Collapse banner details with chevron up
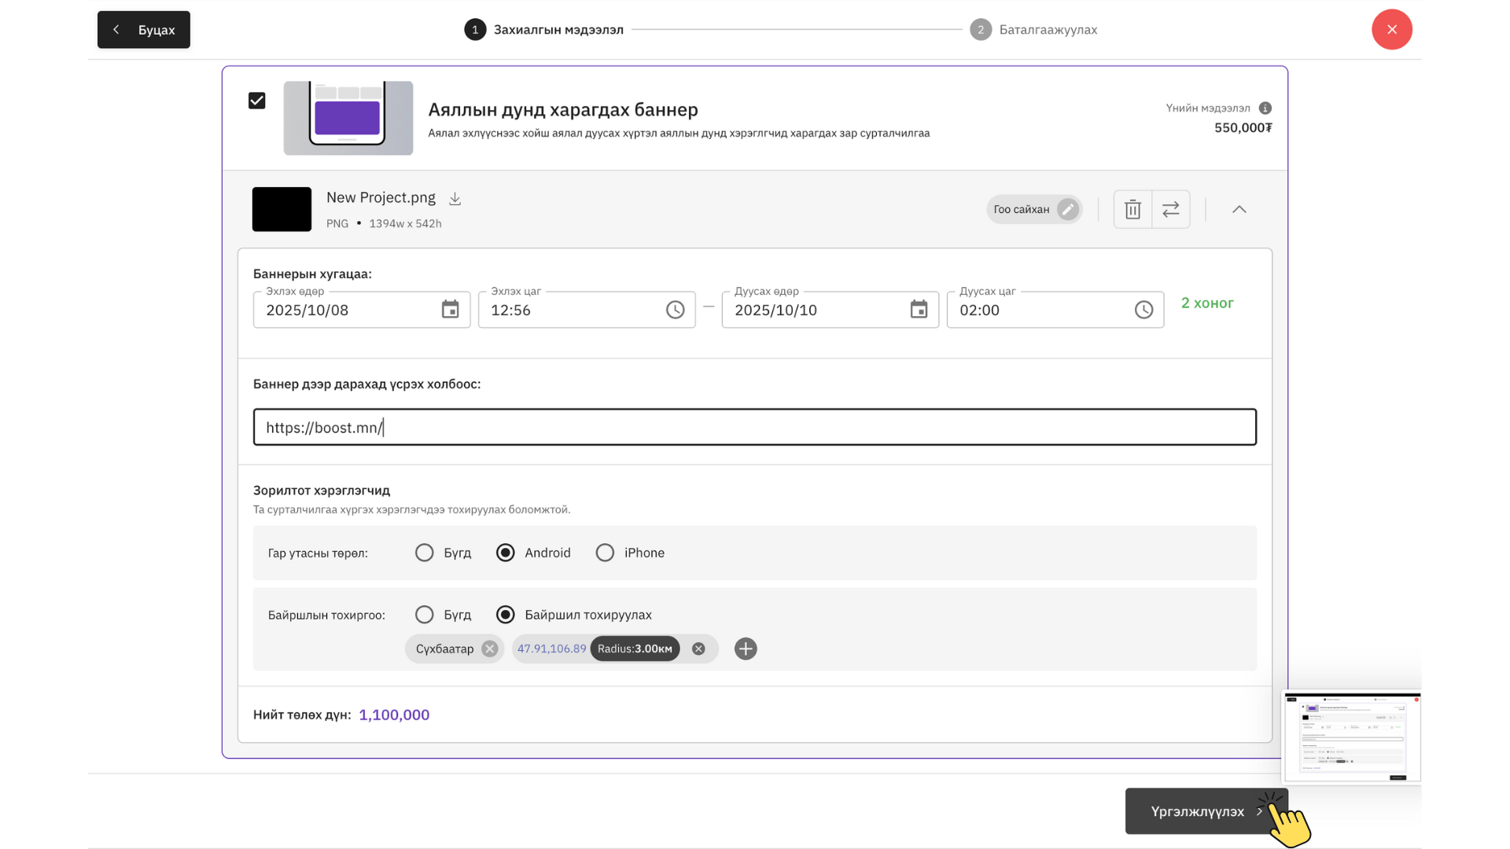This screenshot has height=849, width=1510. pyautogui.click(x=1239, y=209)
